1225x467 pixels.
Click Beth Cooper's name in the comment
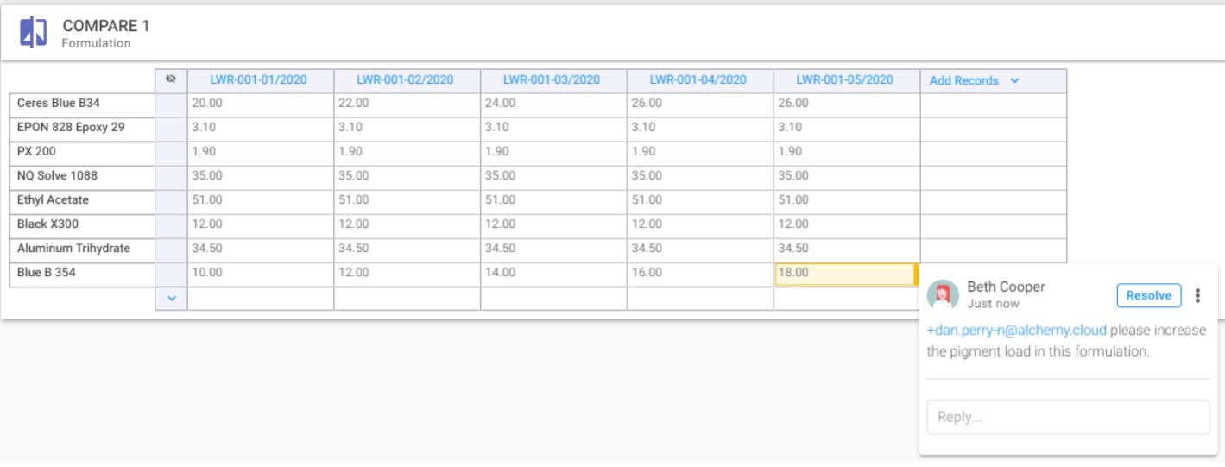[1006, 287]
